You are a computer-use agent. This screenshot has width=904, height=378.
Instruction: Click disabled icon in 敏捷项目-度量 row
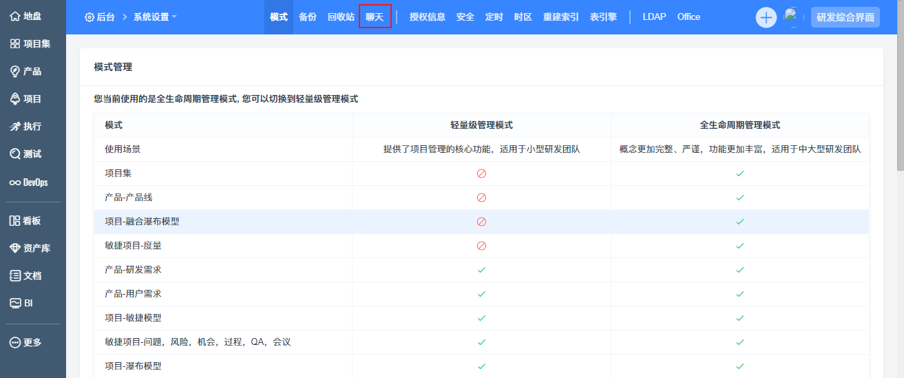click(x=481, y=246)
